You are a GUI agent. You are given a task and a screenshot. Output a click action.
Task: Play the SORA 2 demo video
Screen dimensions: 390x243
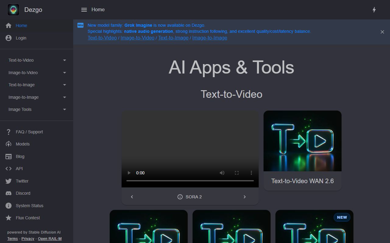click(x=129, y=173)
